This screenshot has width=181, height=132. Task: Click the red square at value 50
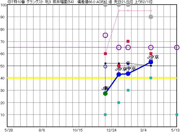(119, 66)
